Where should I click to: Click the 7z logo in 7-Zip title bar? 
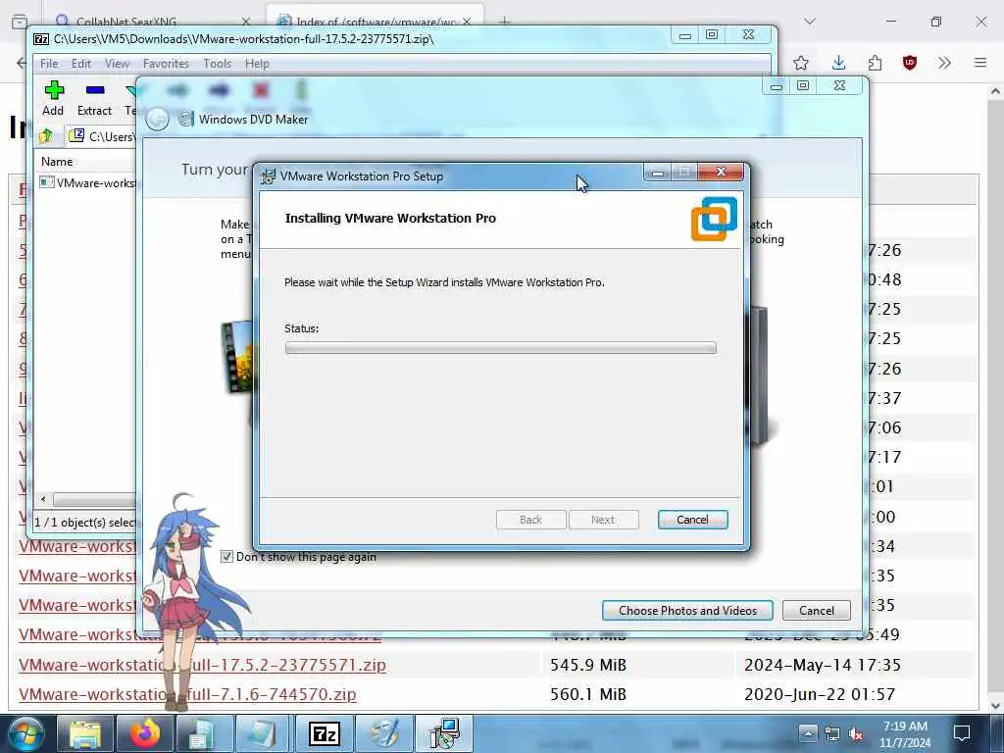[x=41, y=39]
